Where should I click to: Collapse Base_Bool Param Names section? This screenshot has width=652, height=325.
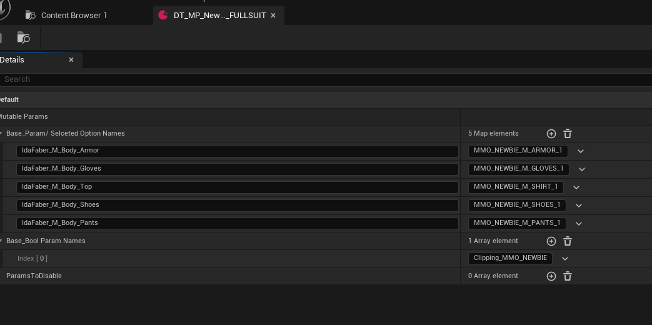[x=2, y=241]
